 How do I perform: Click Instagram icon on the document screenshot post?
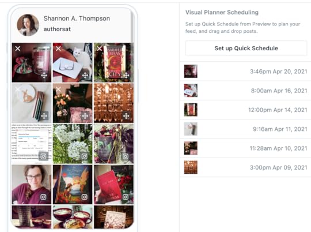pyautogui.click(x=43, y=156)
